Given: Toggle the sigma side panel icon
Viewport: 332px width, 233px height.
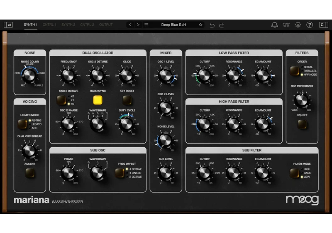Looking at the screenshot, I should click(323, 25).
